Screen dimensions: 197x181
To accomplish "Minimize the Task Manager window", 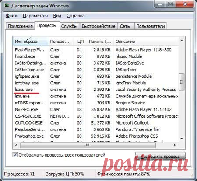I will click(160, 4).
